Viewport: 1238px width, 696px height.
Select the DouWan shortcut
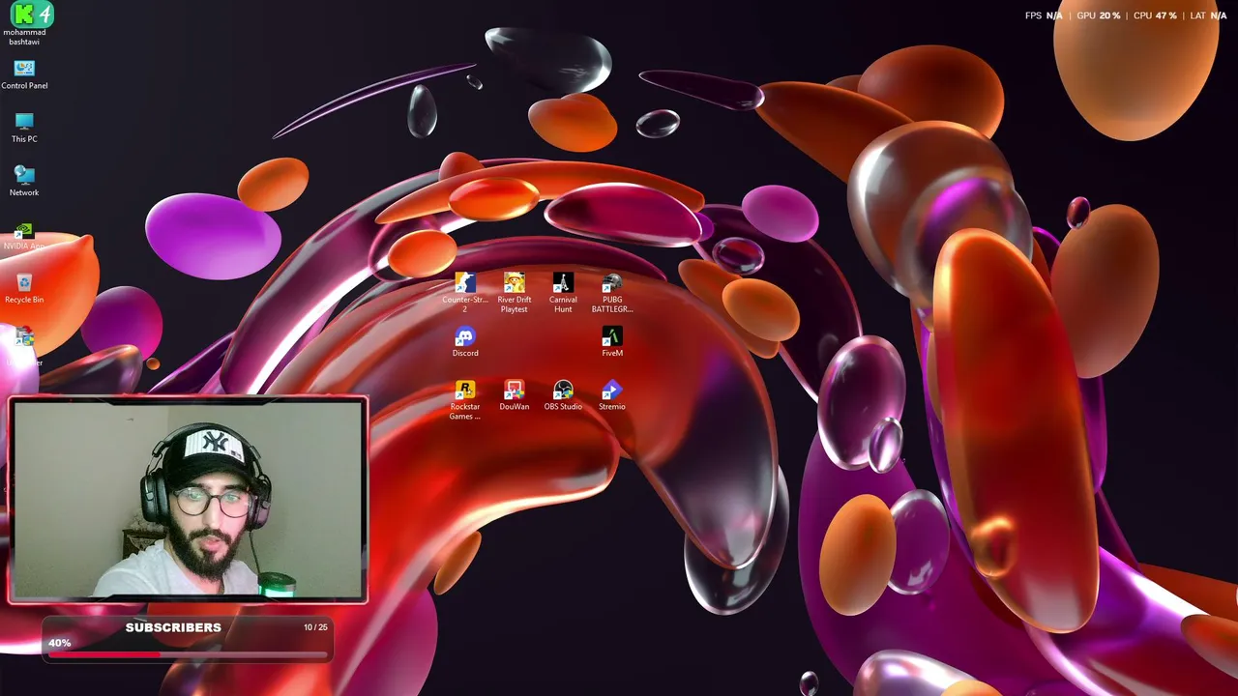point(515,395)
